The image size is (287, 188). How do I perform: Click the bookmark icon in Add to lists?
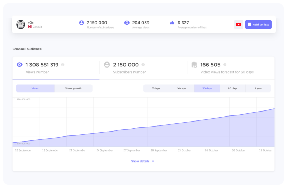249,25
